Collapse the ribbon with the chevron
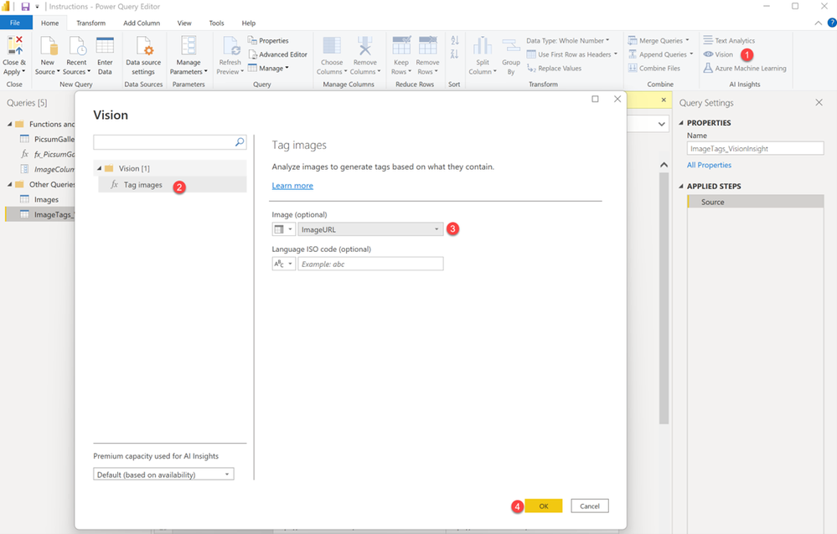 coord(819,23)
